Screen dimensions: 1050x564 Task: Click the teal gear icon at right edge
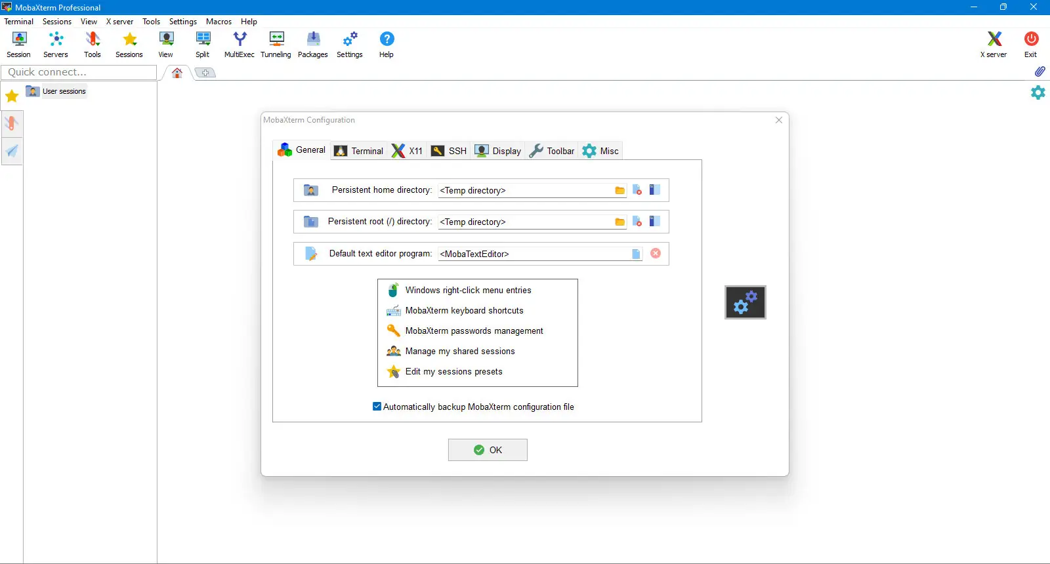pos(1038,92)
